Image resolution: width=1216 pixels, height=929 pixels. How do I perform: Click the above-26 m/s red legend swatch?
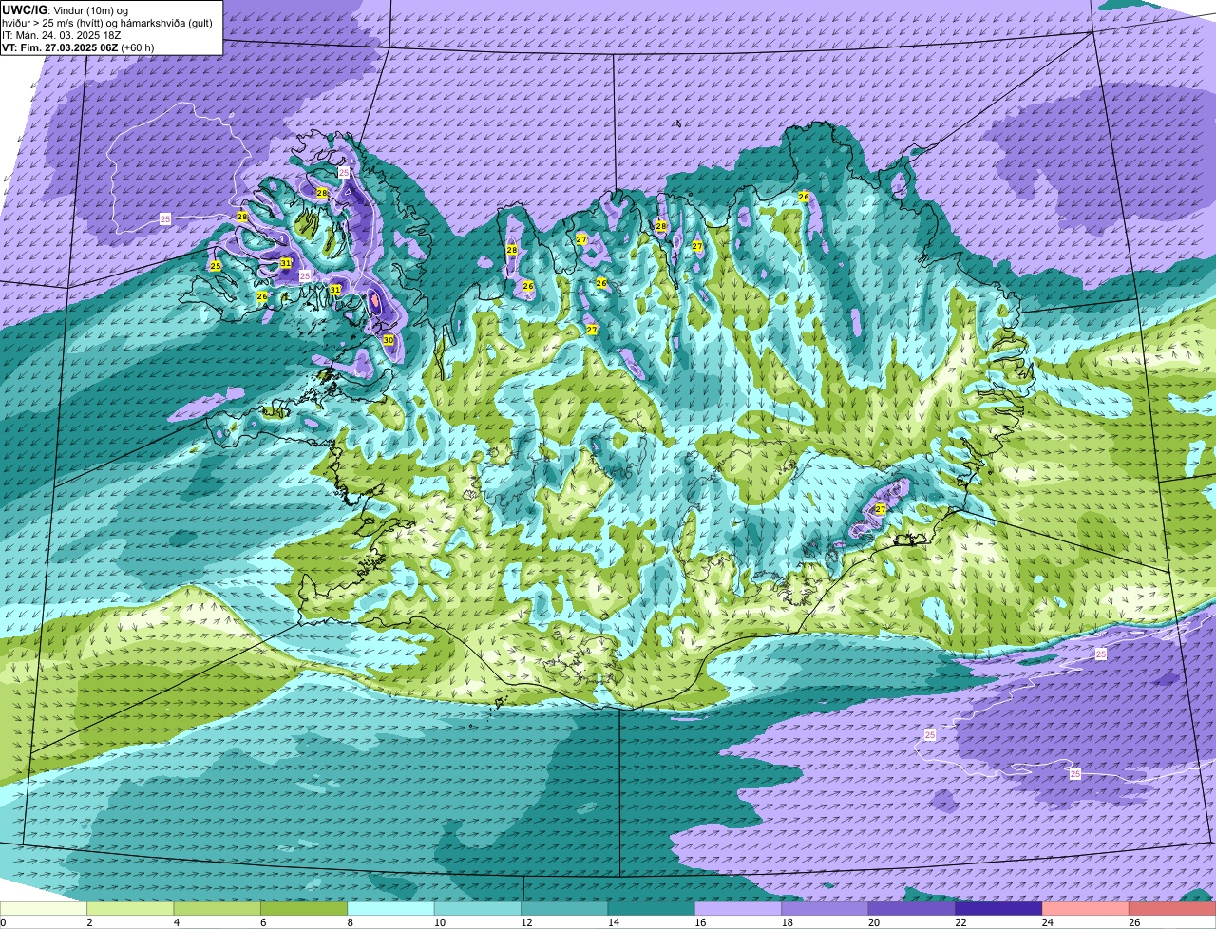click(x=1172, y=909)
